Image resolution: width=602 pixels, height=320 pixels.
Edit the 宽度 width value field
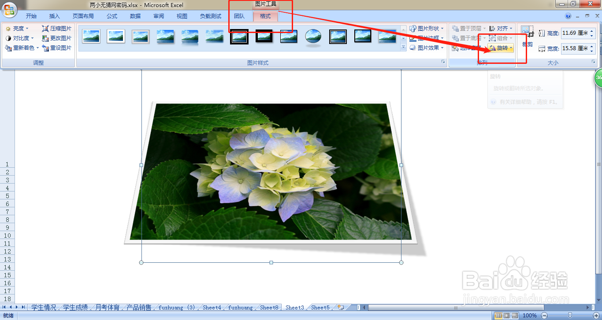click(575, 48)
